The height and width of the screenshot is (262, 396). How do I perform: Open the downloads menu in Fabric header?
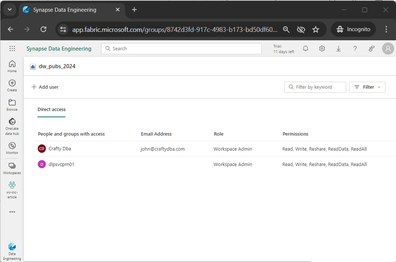pyautogui.click(x=338, y=48)
